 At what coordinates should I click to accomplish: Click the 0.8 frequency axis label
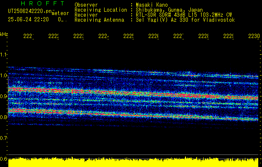coord(3,117)
